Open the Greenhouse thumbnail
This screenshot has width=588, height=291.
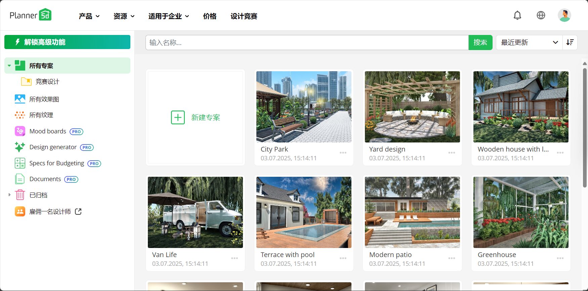(521, 212)
